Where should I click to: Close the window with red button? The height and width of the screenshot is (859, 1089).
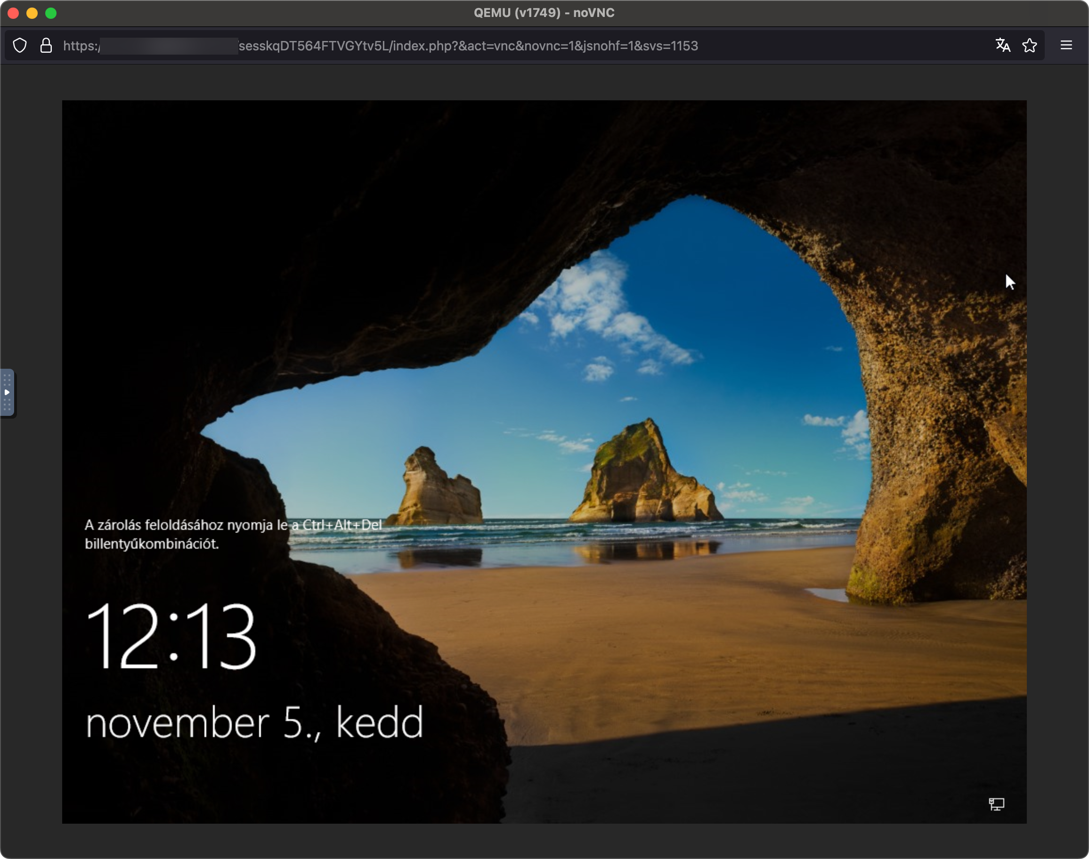14,13
